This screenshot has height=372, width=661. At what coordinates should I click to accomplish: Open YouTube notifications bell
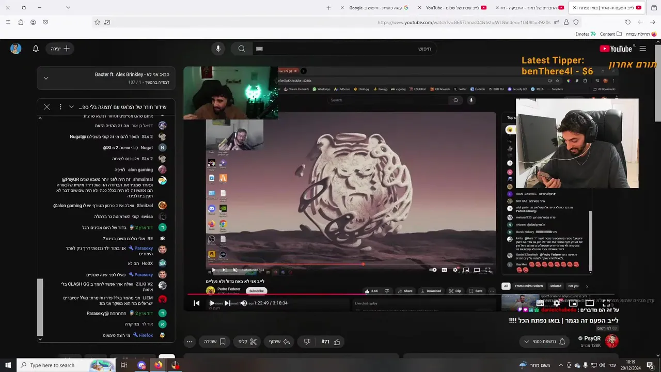(x=36, y=49)
